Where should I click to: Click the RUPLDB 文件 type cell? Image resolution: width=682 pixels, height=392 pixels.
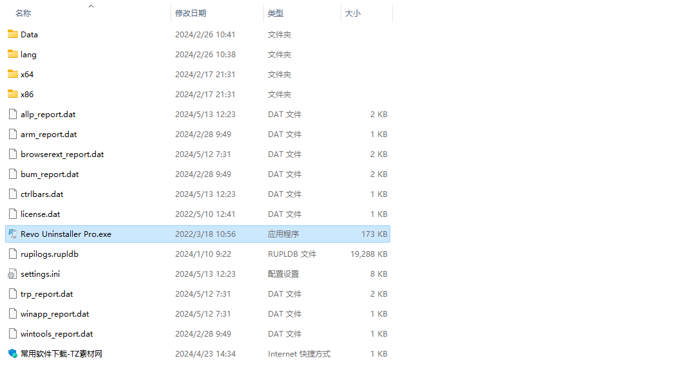pos(292,254)
